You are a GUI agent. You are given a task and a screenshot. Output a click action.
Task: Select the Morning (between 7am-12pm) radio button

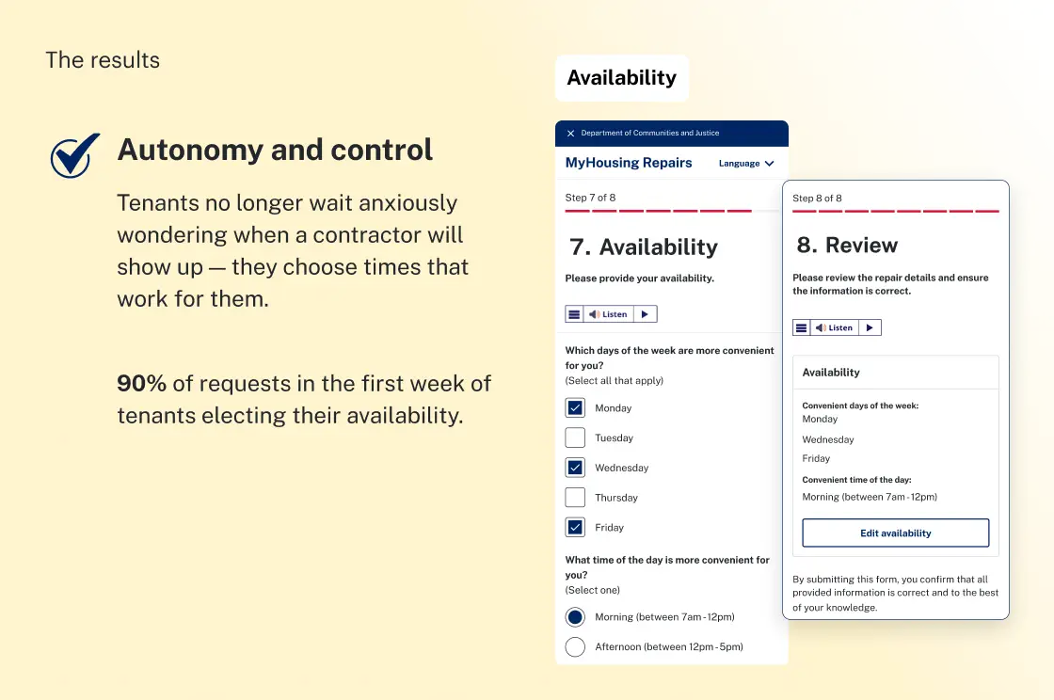[575, 616]
